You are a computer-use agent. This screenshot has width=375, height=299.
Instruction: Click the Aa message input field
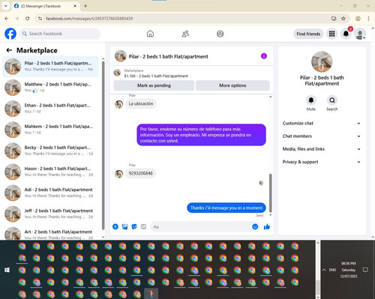[x=200, y=226]
